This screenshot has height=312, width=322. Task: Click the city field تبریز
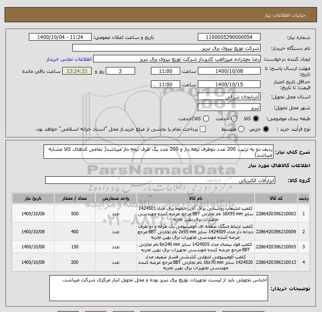click(x=229, y=107)
